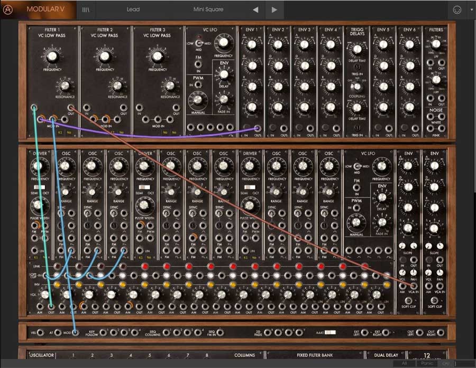
Task: Go to next preset with right arrow
Action: (x=274, y=10)
